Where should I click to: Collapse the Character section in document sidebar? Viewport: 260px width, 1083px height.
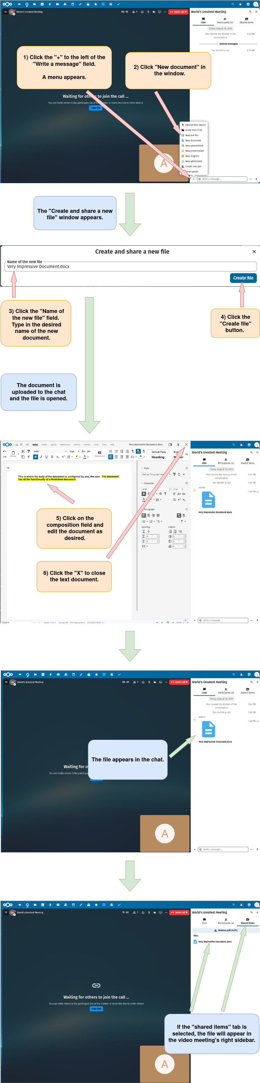coord(142,483)
